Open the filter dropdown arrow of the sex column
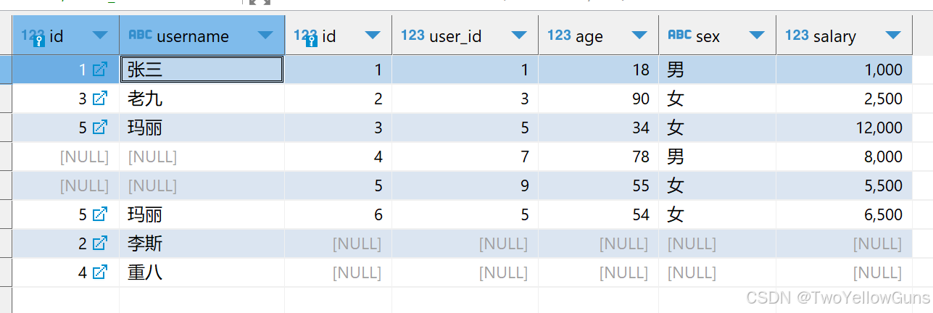Image resolution: width=933 pixels, height=313 pixels. [x=757, y=35]
